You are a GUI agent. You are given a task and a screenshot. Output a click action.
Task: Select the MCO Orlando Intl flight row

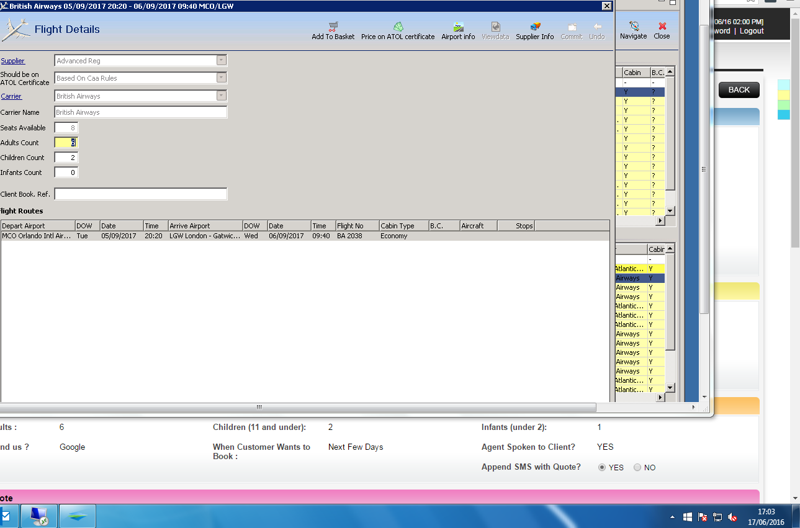[x=305, y=236]
